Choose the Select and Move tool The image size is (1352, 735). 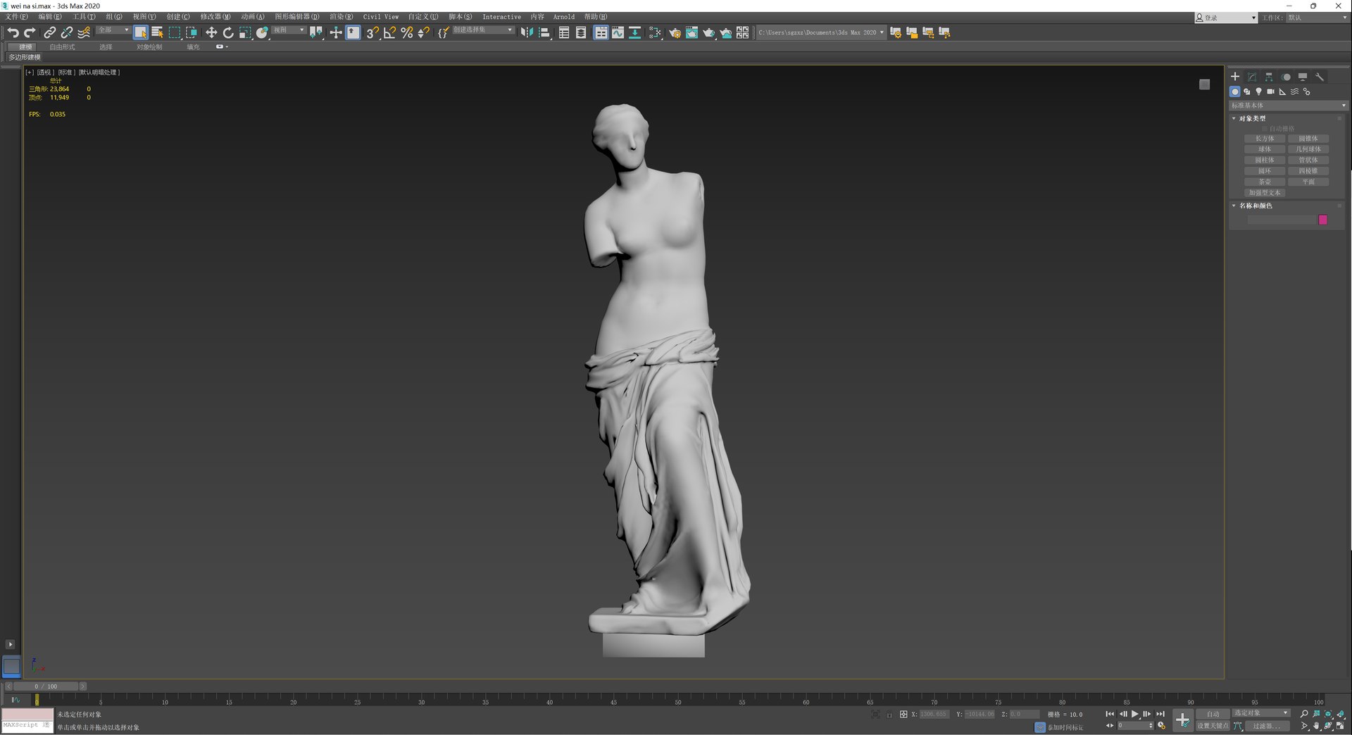(x=211, y=32)
